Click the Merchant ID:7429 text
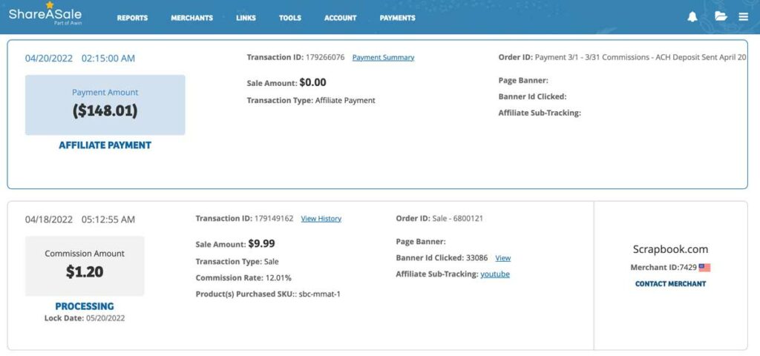Screen dimensions: 760x356 [x=664, y=267]
